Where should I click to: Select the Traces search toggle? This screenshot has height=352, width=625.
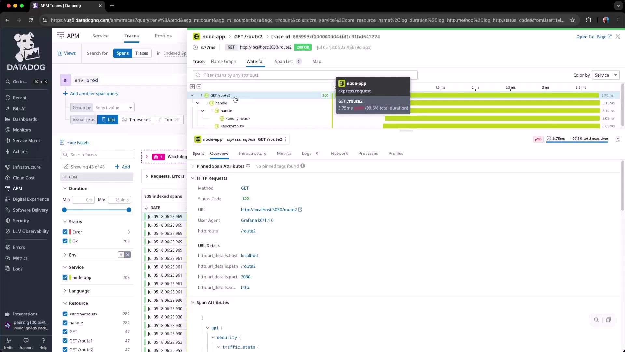142,53
